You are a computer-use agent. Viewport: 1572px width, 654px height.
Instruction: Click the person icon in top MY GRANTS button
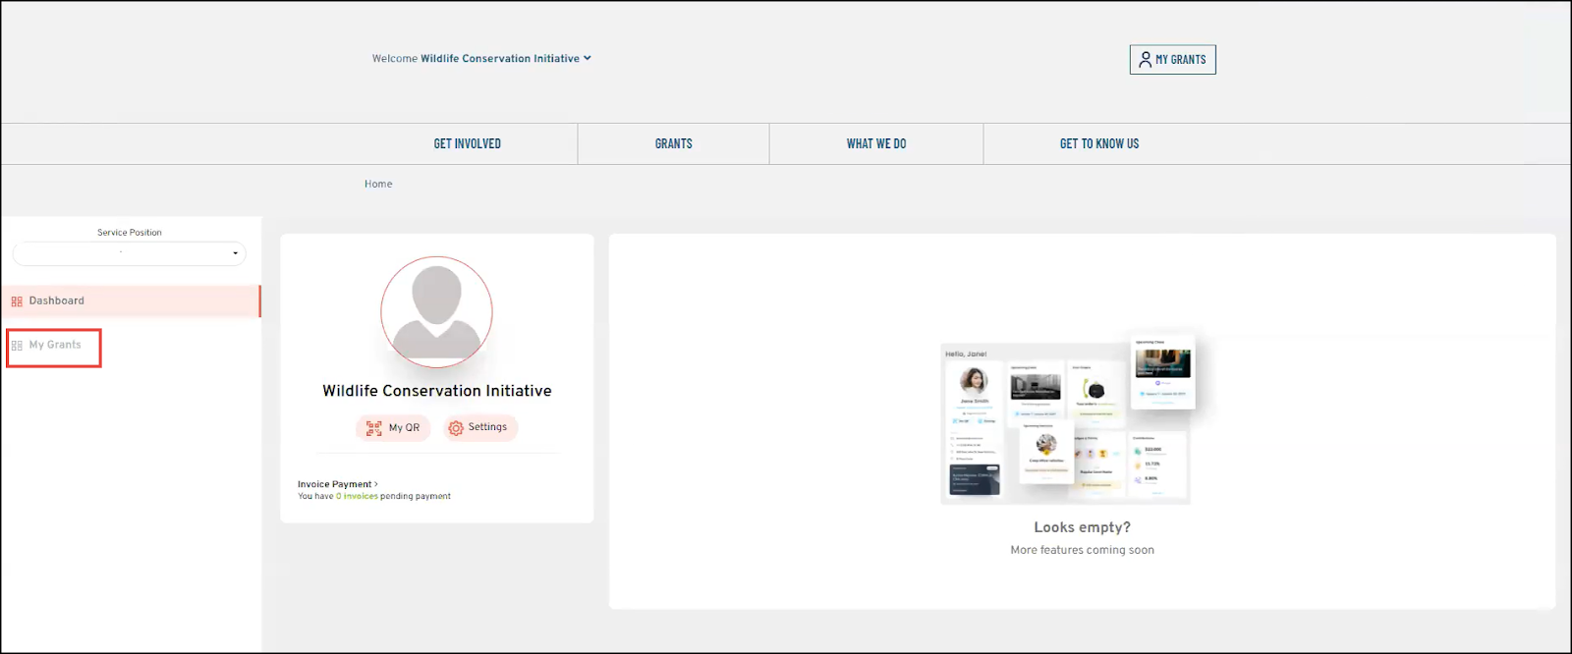(1145, 60)
